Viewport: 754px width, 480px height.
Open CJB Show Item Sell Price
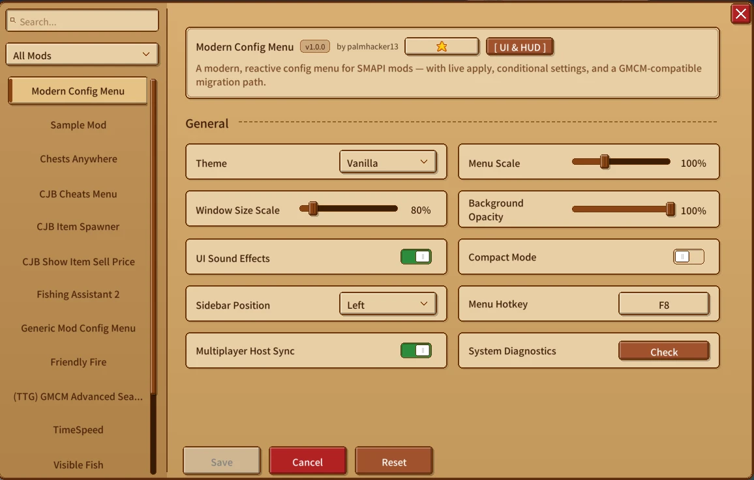tap(78, 262)
